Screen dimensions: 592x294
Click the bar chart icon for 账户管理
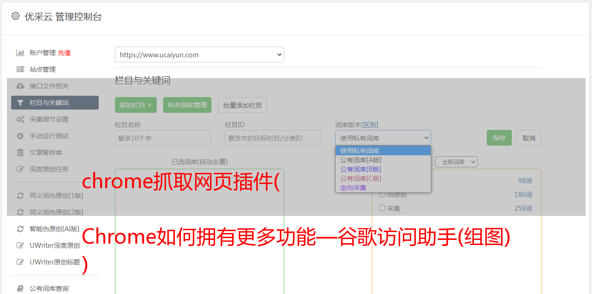point(20,53)
